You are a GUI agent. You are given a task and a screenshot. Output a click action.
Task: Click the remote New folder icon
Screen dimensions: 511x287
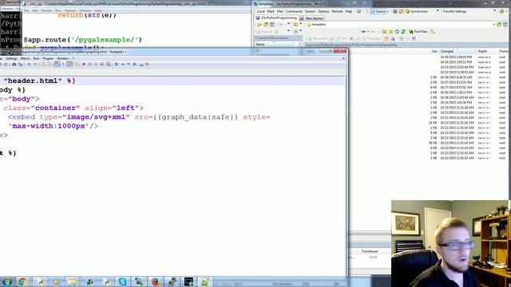point(386,39)
